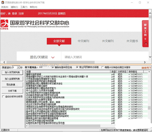Click the download list scroll-left arrow
Viewport: 152px width, 132px height.
pos(27,126)
